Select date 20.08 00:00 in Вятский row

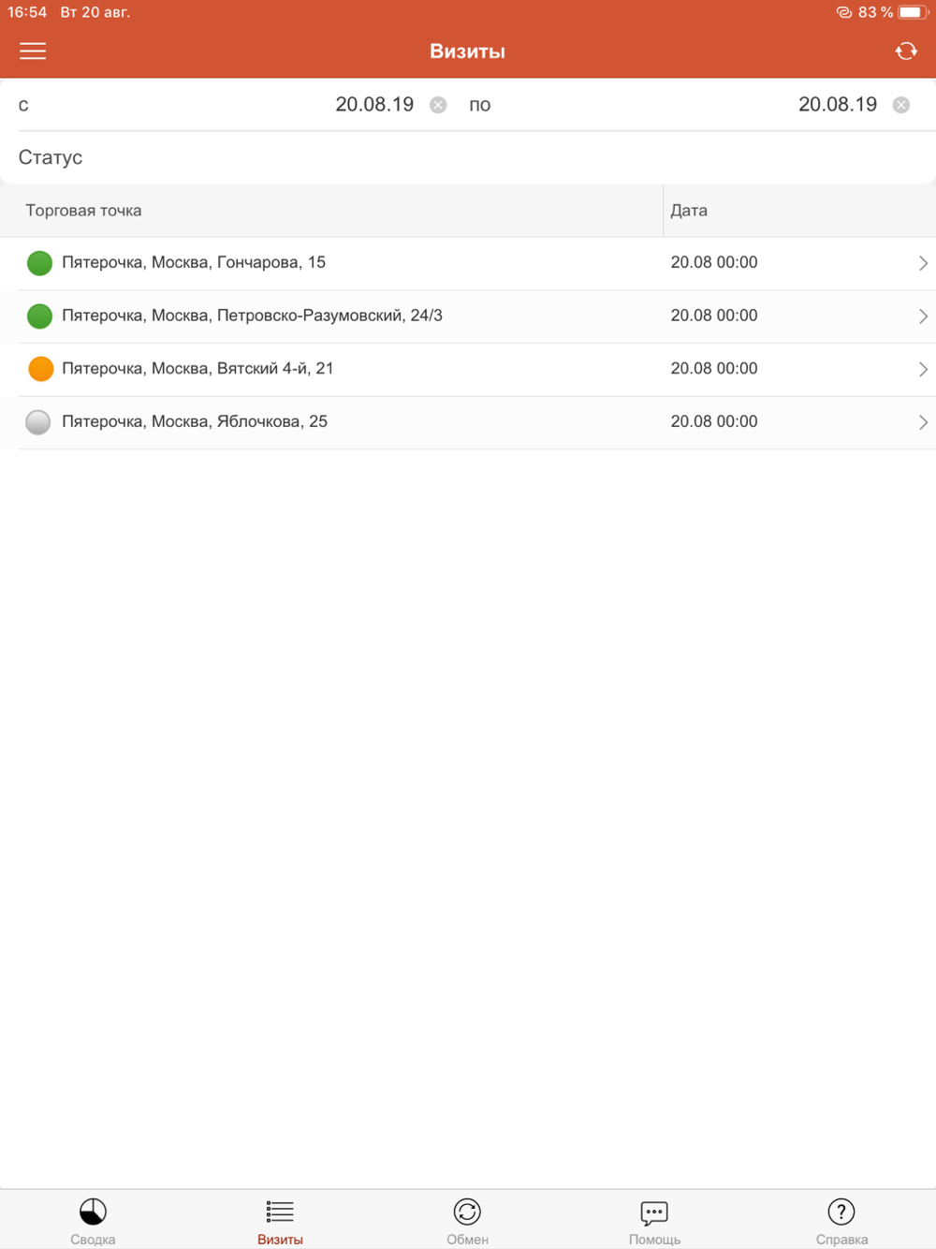(x=714, y=368)
